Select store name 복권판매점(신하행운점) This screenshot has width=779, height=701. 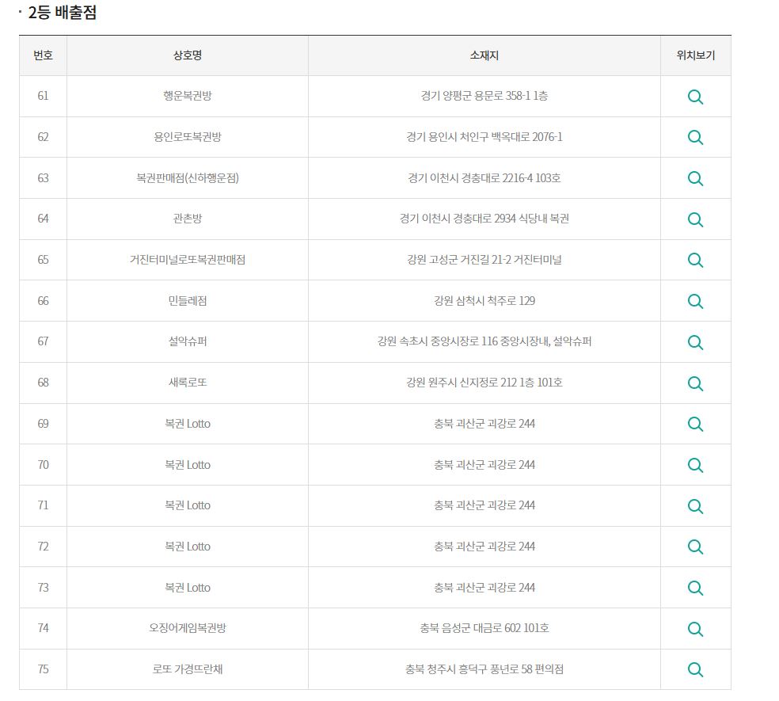click(188, 178)
